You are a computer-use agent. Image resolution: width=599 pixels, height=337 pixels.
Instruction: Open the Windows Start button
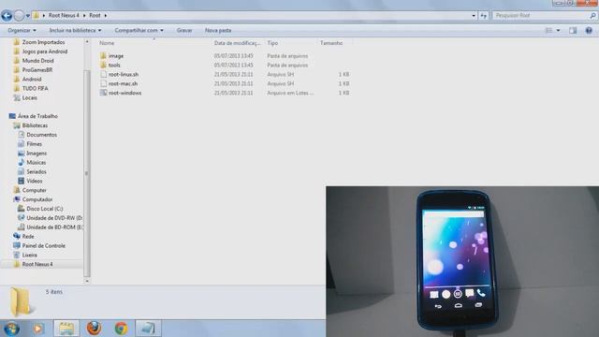point(11,329)
